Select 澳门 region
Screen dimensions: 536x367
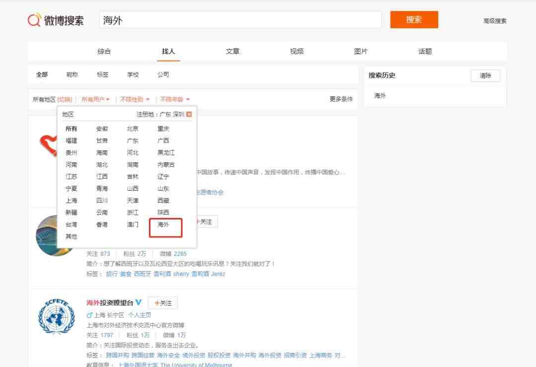click(x=133, y=224)
